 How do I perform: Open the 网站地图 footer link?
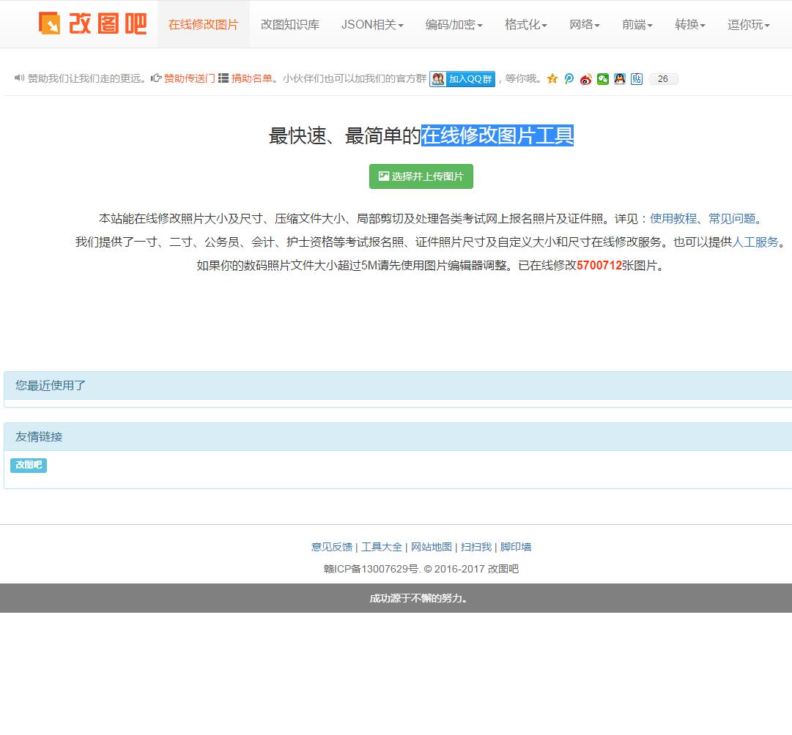(432, 547)
